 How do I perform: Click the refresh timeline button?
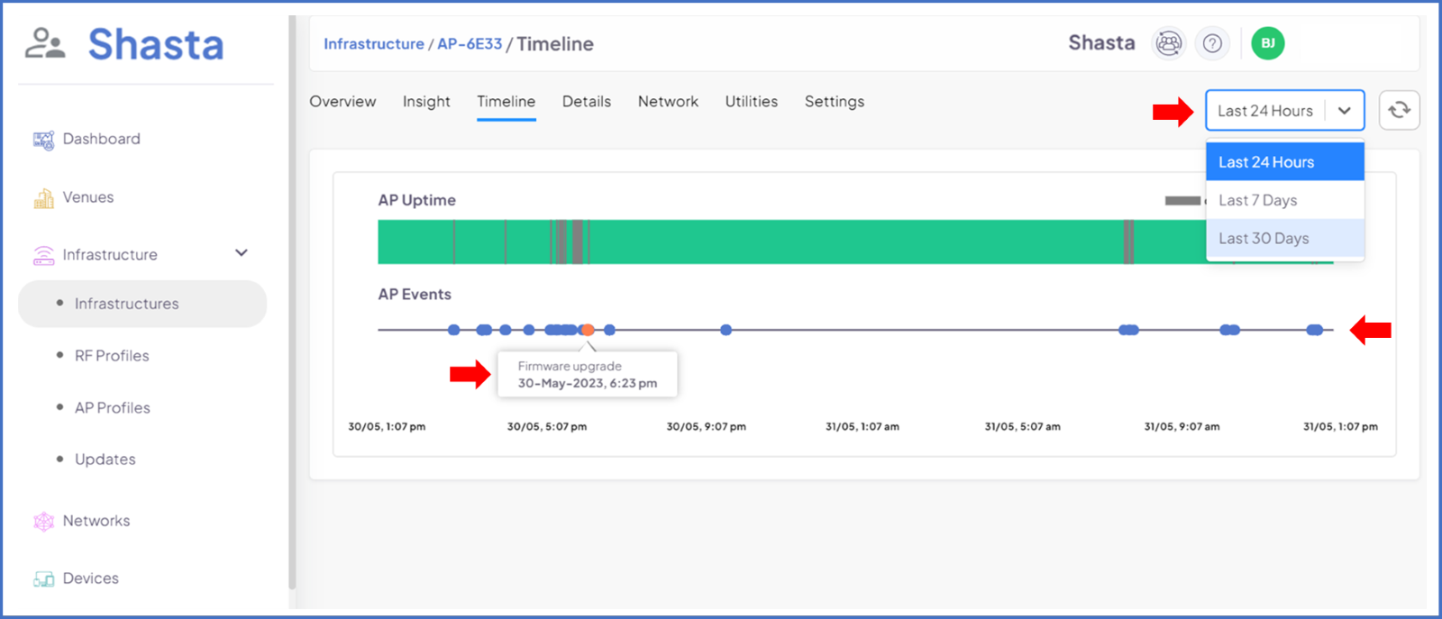tap(1399, 110)
